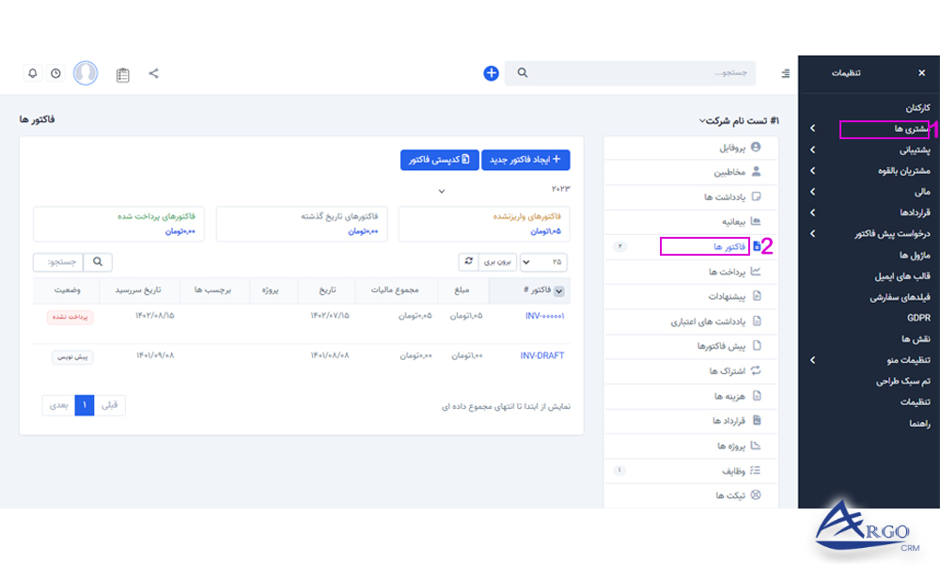The width and height of the screenshot is (940, 564).
Task: Click the recent activity clock icon
Action: click(55, 72)
